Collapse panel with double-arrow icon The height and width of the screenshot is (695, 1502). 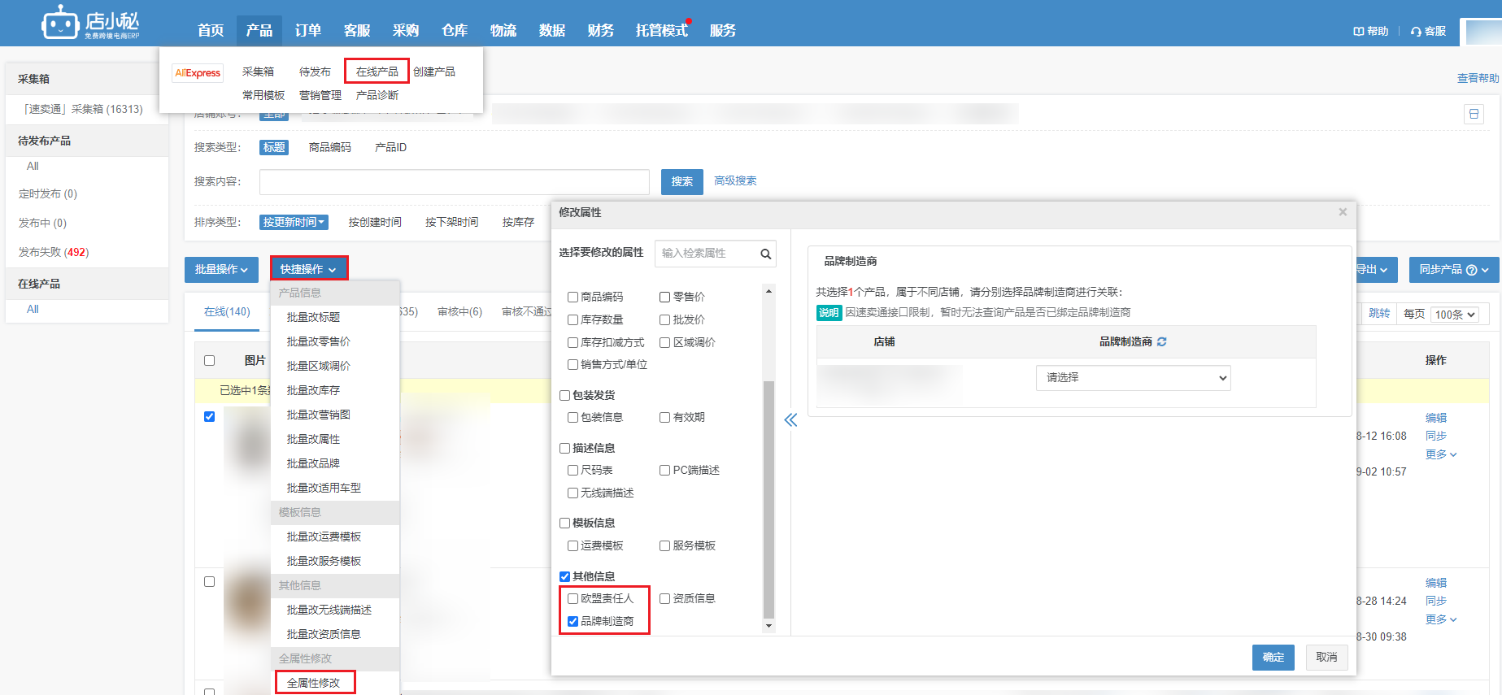point(790,420)
